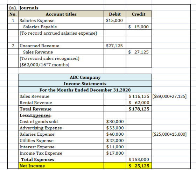Select income statement 'Sales Revenue' row label
196x170 pixels.
61,96
